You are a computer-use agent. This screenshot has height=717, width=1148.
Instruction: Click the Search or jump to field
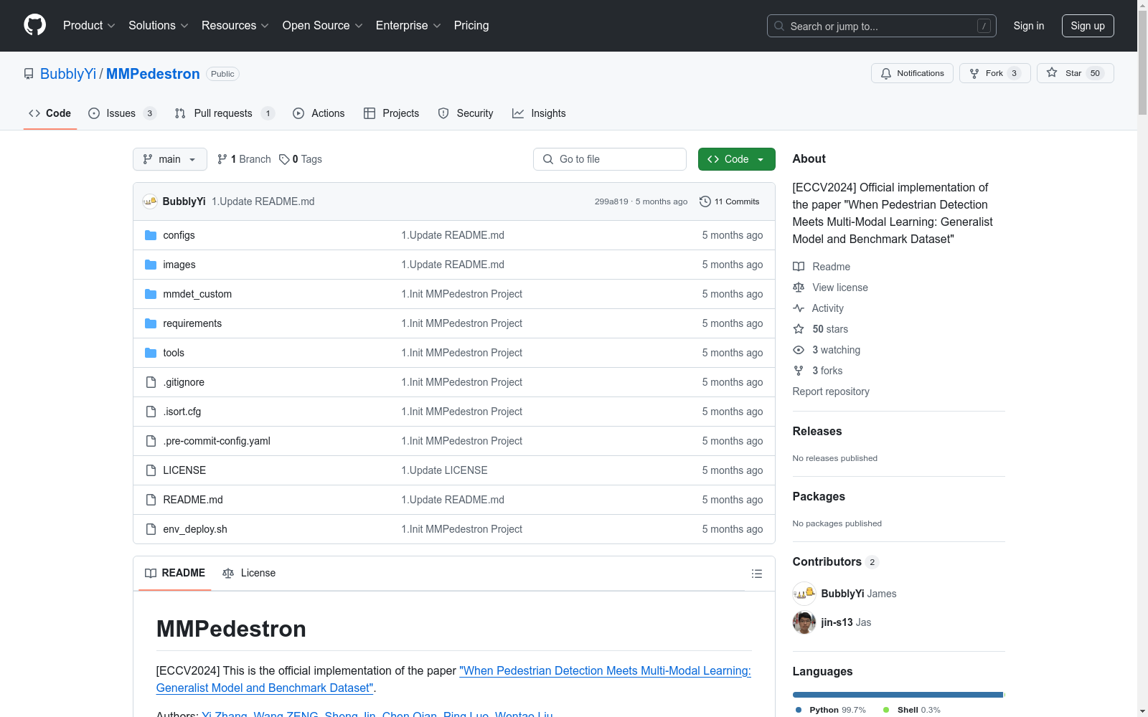(882, 26)
